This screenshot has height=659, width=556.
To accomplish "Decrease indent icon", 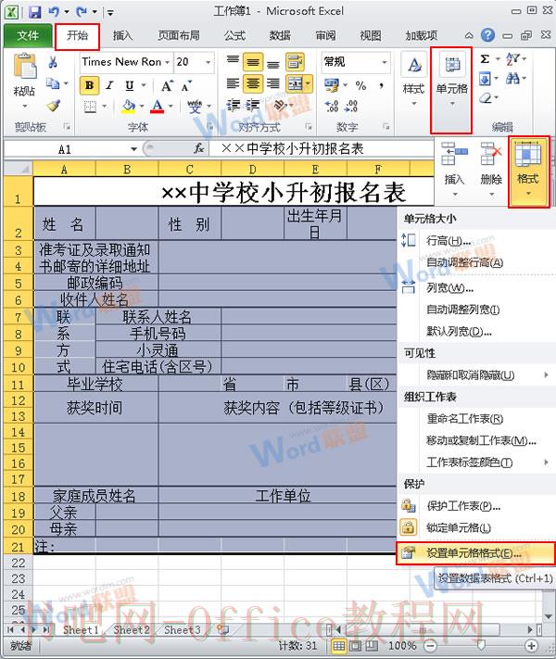I will tap(233, 105).
